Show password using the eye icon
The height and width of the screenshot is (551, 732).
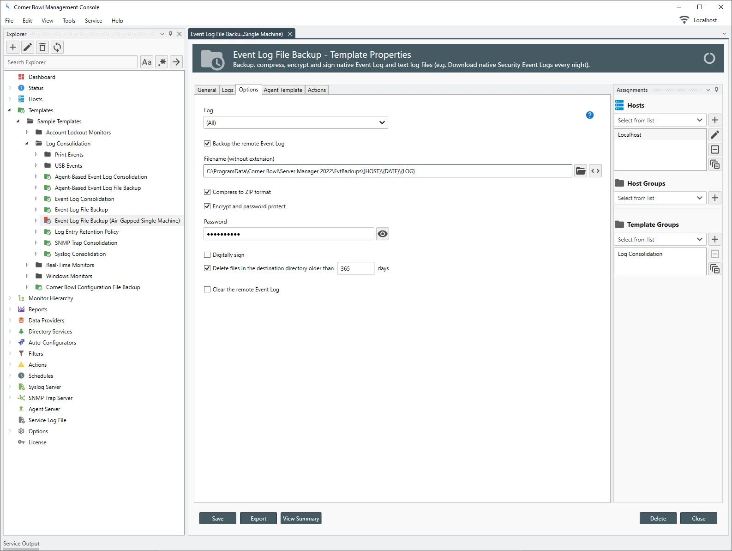coord(382,234)
